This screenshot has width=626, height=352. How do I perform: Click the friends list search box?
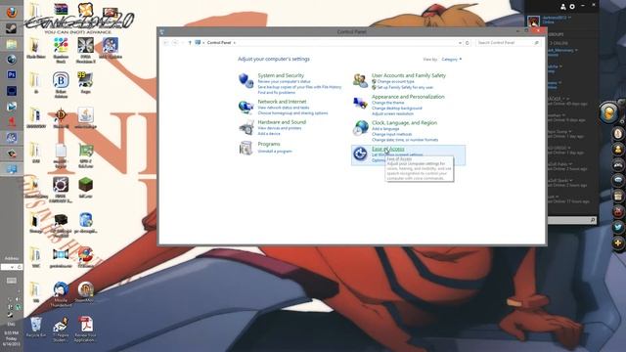(x=571, y=220)
